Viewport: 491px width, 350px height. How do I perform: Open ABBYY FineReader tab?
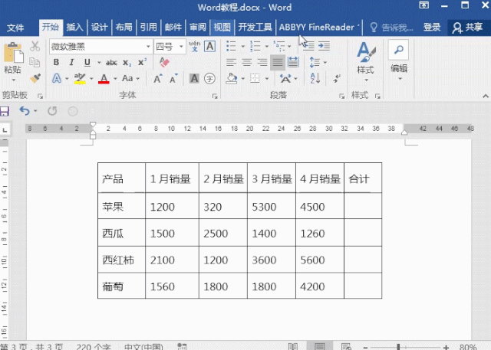(x=319, y=27)
